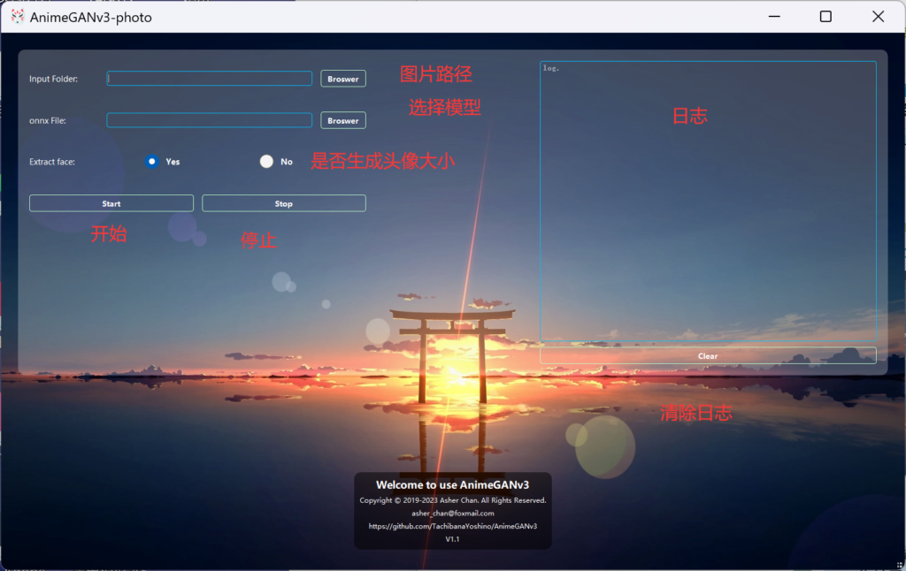
Task: Click inside the log text area
Action: pyautogui.click(x=708, y=201)
